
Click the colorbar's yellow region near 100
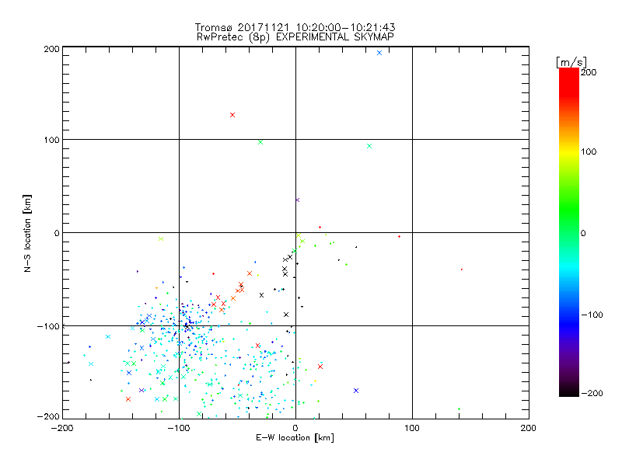point(569,151)
